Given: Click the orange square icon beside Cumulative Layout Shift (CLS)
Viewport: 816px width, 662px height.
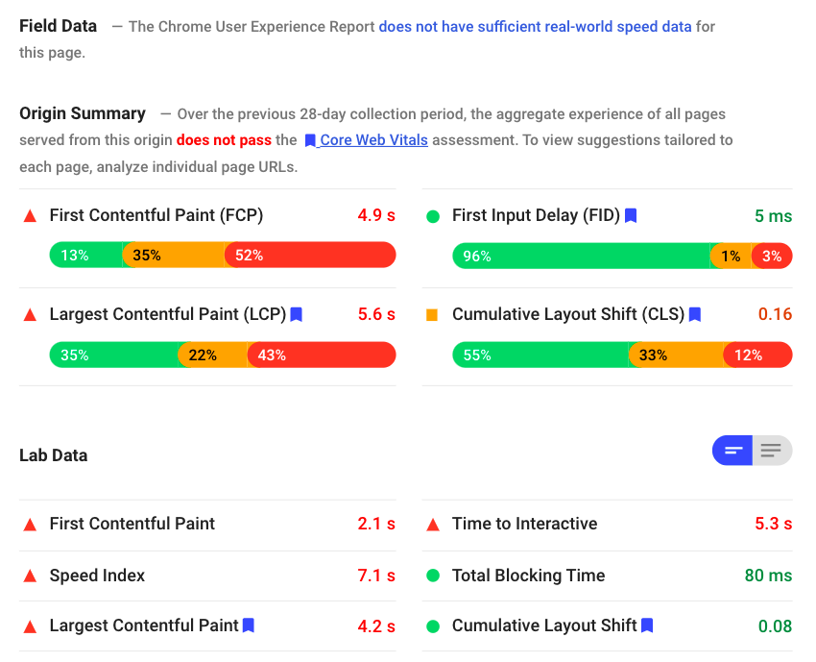Looking at the screenshot, I should click(432, 314).
